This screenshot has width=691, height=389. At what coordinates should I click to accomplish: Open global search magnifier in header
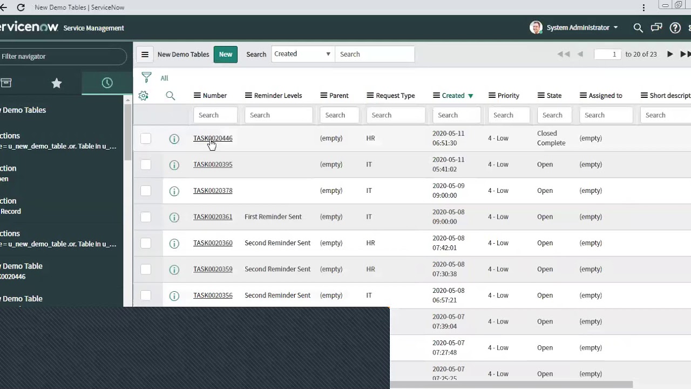click(x=638, y=28)
